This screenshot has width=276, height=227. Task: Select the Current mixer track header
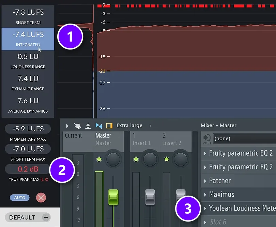tap(78, 142)
